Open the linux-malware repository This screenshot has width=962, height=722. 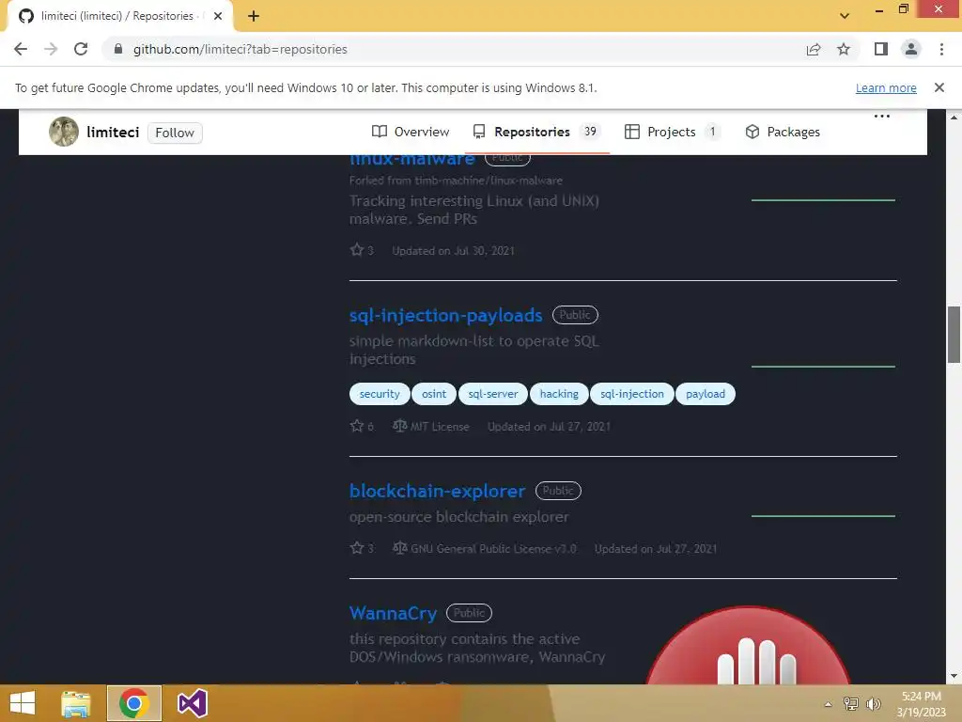click(411, 159)
